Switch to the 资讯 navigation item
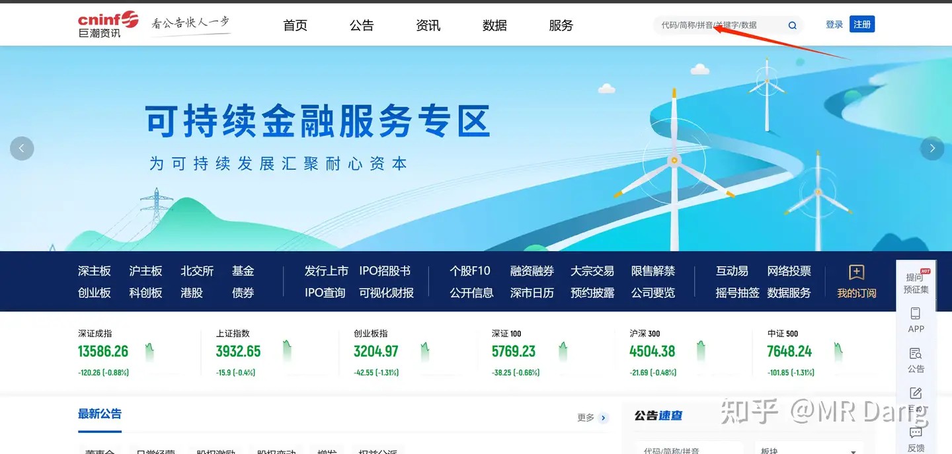Viewport: 952px width, 454px height. (x=428, y=25)
